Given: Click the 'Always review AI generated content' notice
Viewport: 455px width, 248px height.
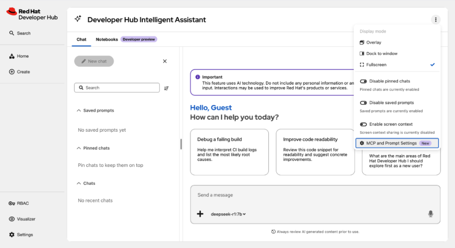Looking at the screenshot, I should click(x=315, y=232).
